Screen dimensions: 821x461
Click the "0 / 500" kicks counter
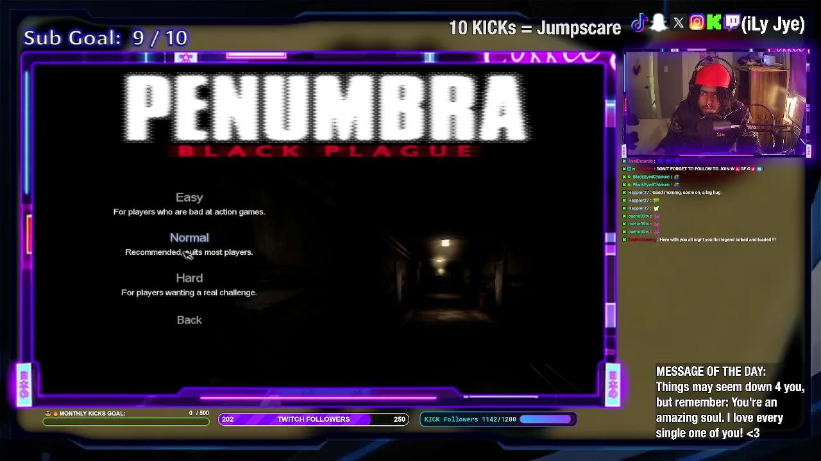click(x=199, y=413)
